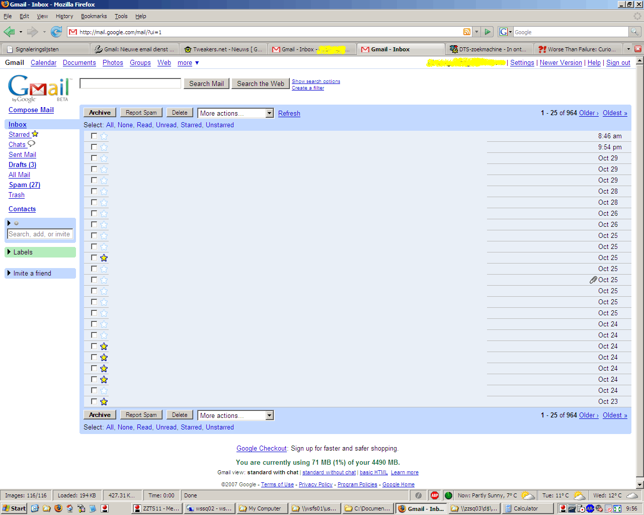Click the top Archive button
Screen dimensions: 644x515
pos(100,113)
